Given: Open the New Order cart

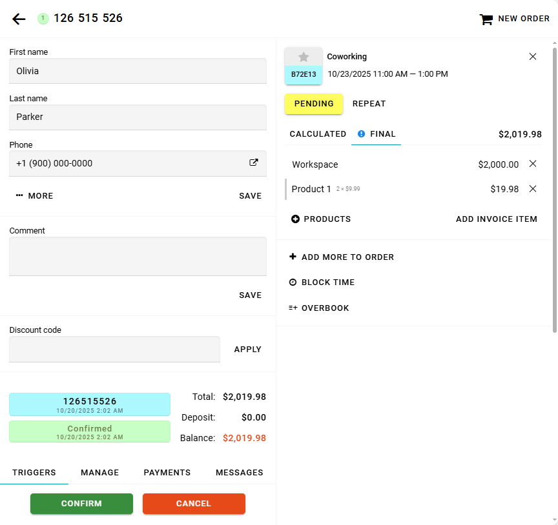Looking at the screenshot, I should [x=514, y=19].
